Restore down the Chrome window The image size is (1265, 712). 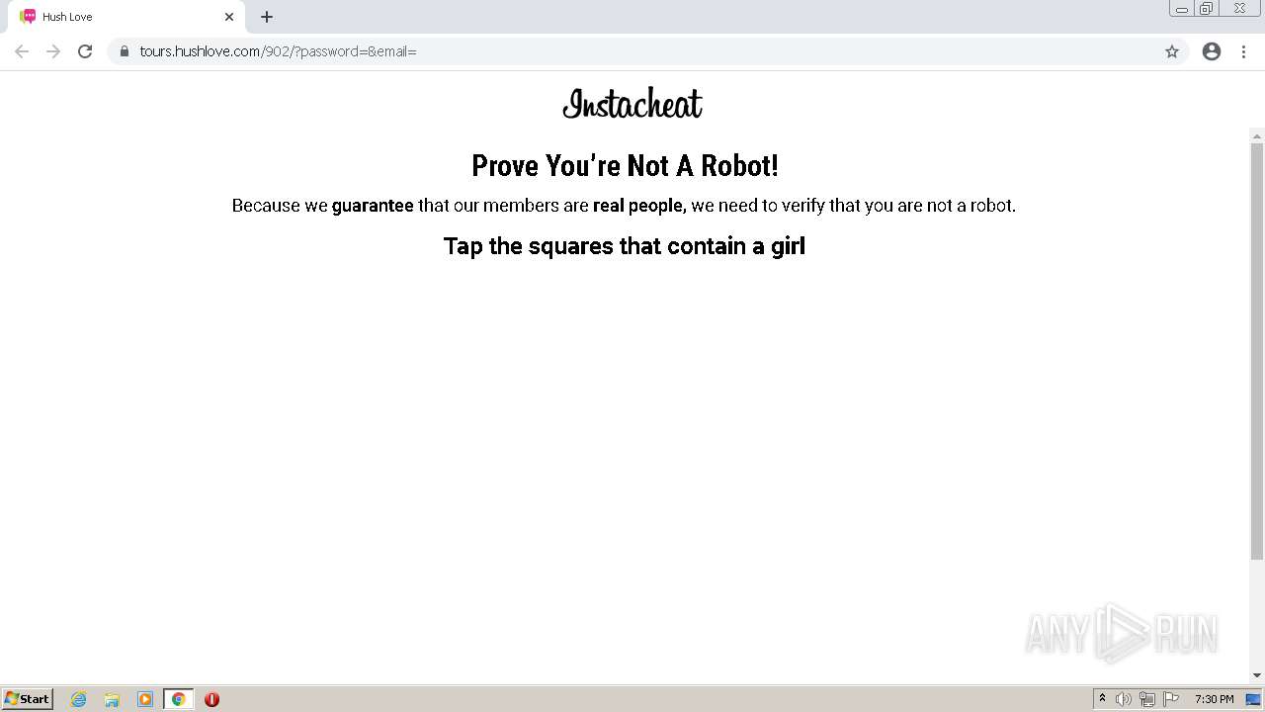click(x=1207, y=9)
